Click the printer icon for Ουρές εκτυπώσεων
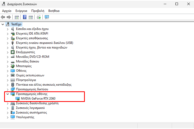The image size is (194, 129). click(13, 75)
